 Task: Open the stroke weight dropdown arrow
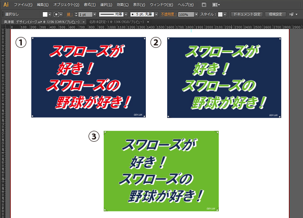tap(95, 14)
